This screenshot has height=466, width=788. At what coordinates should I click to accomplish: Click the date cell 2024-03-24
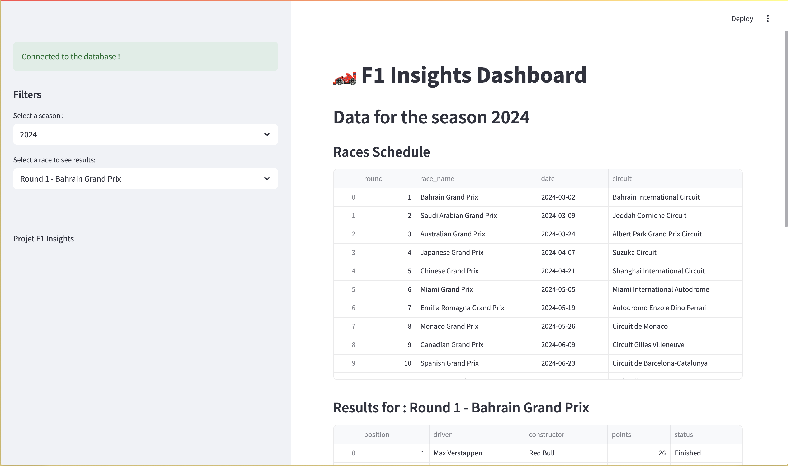click(572, 234)
